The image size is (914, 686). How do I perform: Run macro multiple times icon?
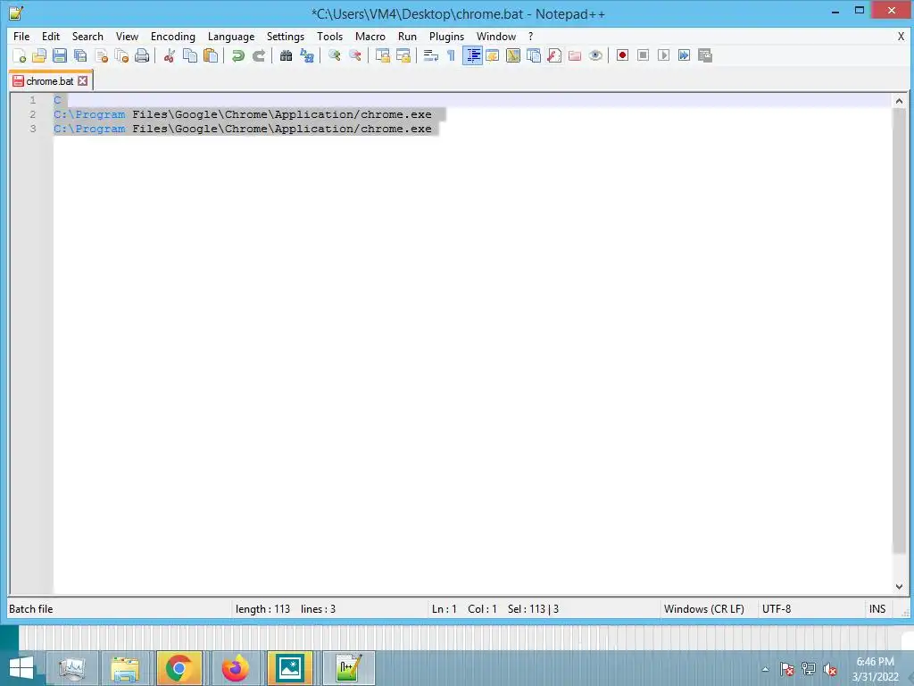684,55
